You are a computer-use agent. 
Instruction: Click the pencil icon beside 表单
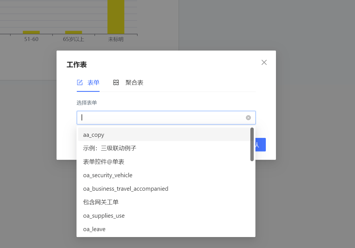click(x=80, y=82)
